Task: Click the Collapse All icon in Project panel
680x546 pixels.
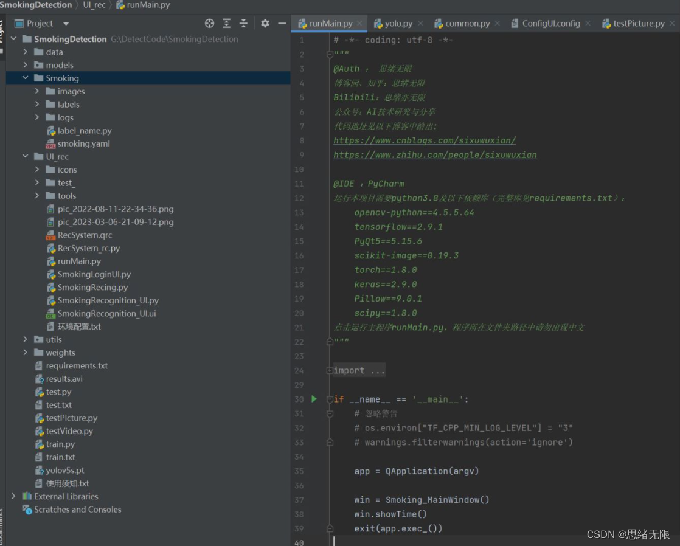Action: [x=243, y=24]
